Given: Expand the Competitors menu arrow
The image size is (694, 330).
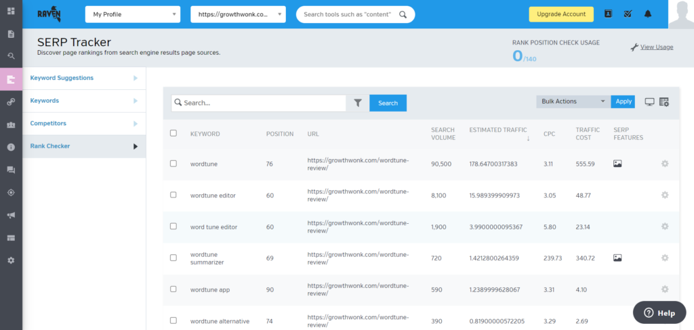Looking at the screenshot, I should pyautogui.click(x=136, y=124).
